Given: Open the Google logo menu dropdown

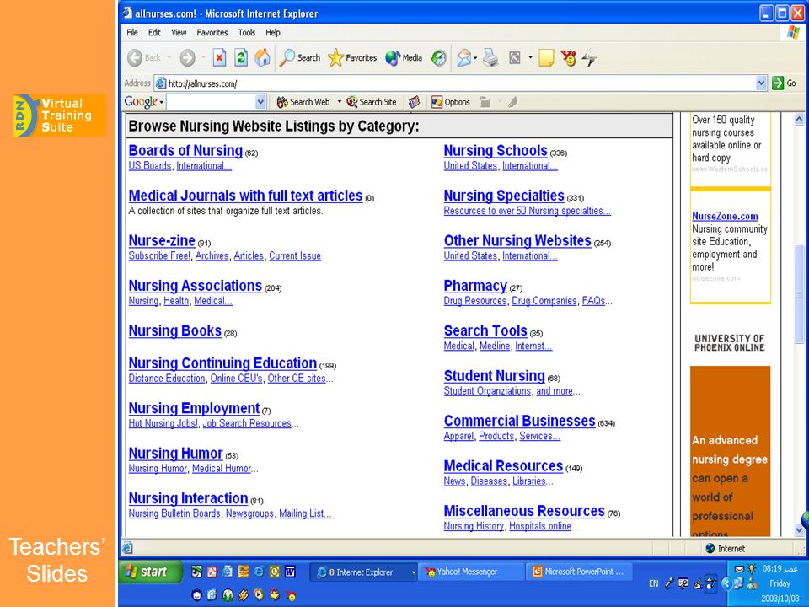Looking at the screenshot, I should pos(162,102).
